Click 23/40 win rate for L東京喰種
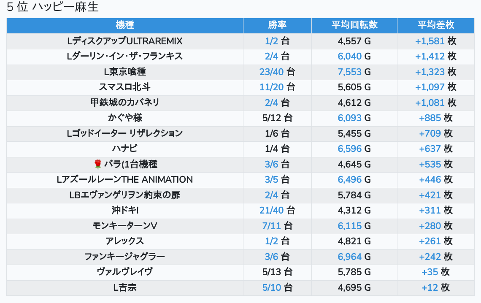 pos(271,72)
